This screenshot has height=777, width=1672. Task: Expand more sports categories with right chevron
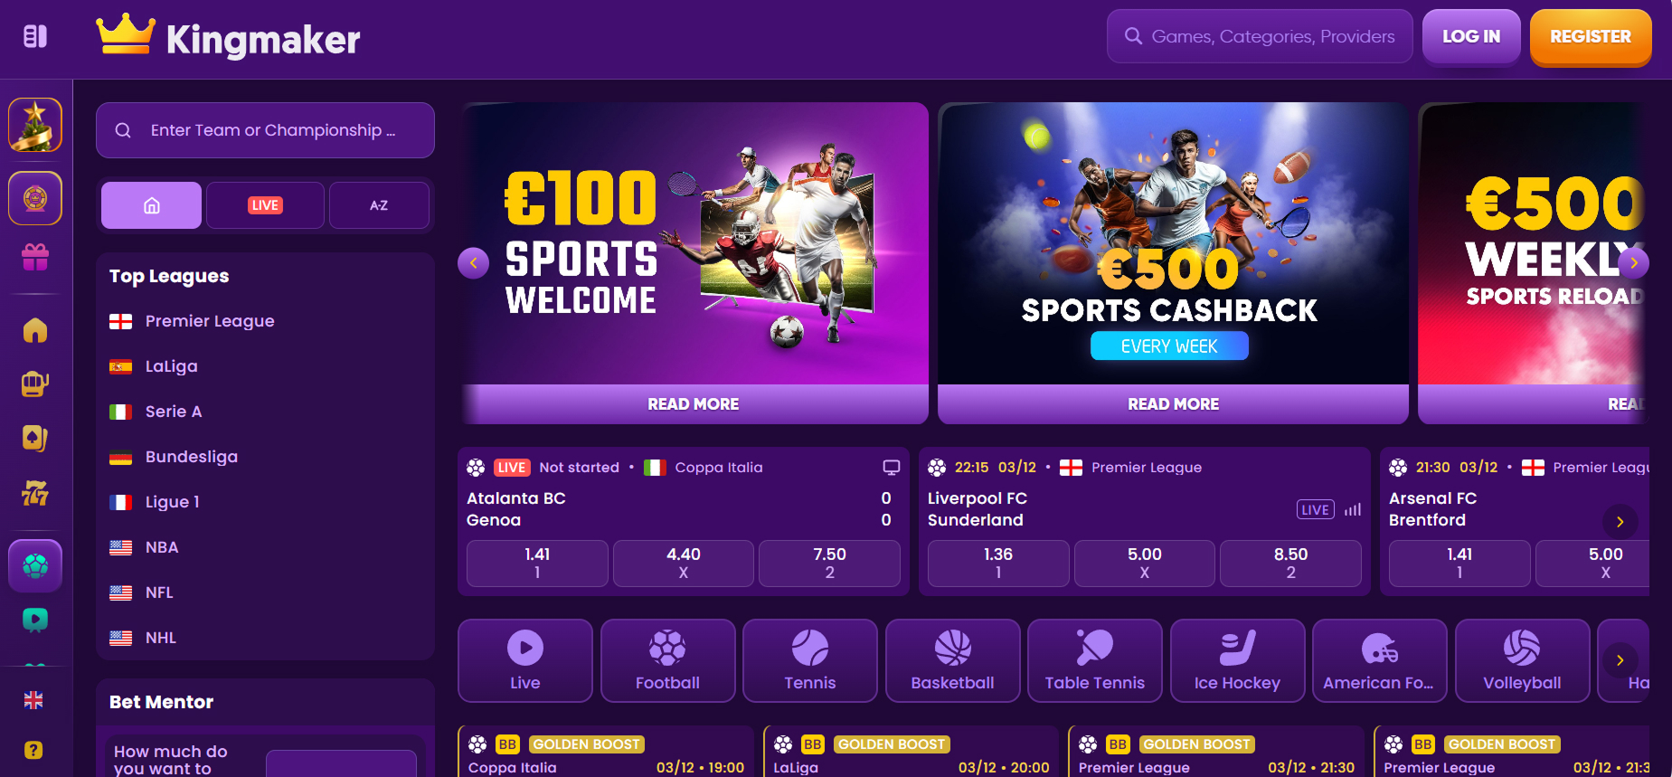(1620, 660)
